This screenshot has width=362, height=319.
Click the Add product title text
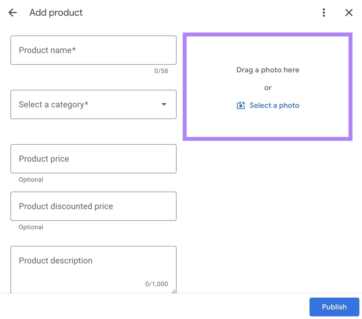56,12
